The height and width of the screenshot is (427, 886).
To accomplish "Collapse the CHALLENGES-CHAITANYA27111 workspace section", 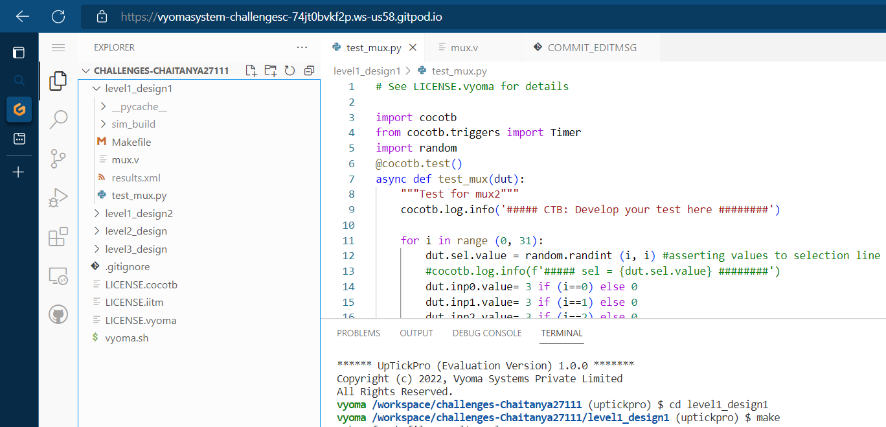I will coord(85,71).
